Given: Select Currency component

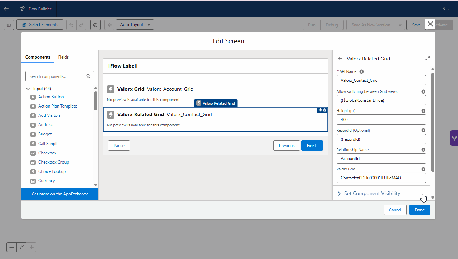Looking at the screenshot, I should pos(47,181).
